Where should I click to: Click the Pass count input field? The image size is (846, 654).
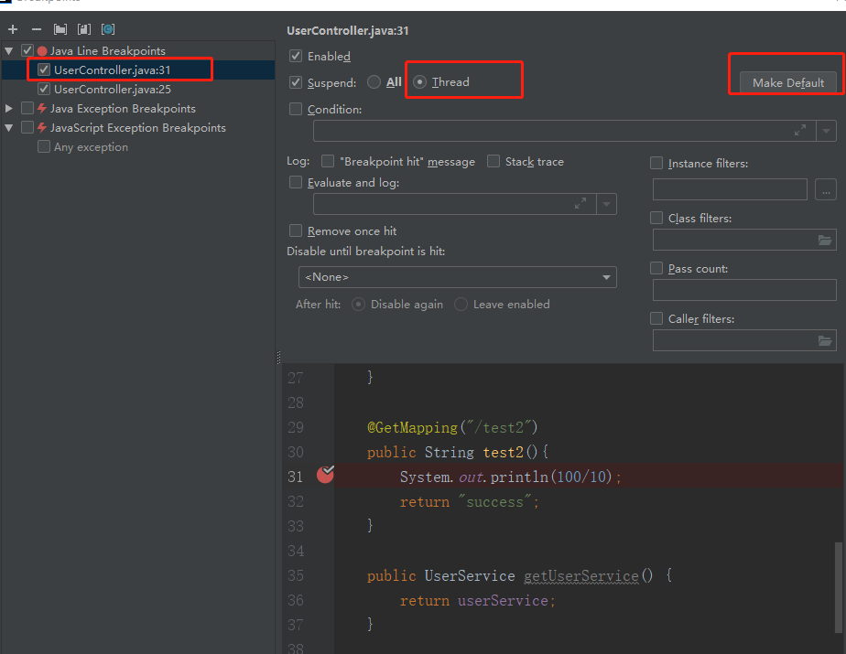pyautogui.click(x=743, y=291)
